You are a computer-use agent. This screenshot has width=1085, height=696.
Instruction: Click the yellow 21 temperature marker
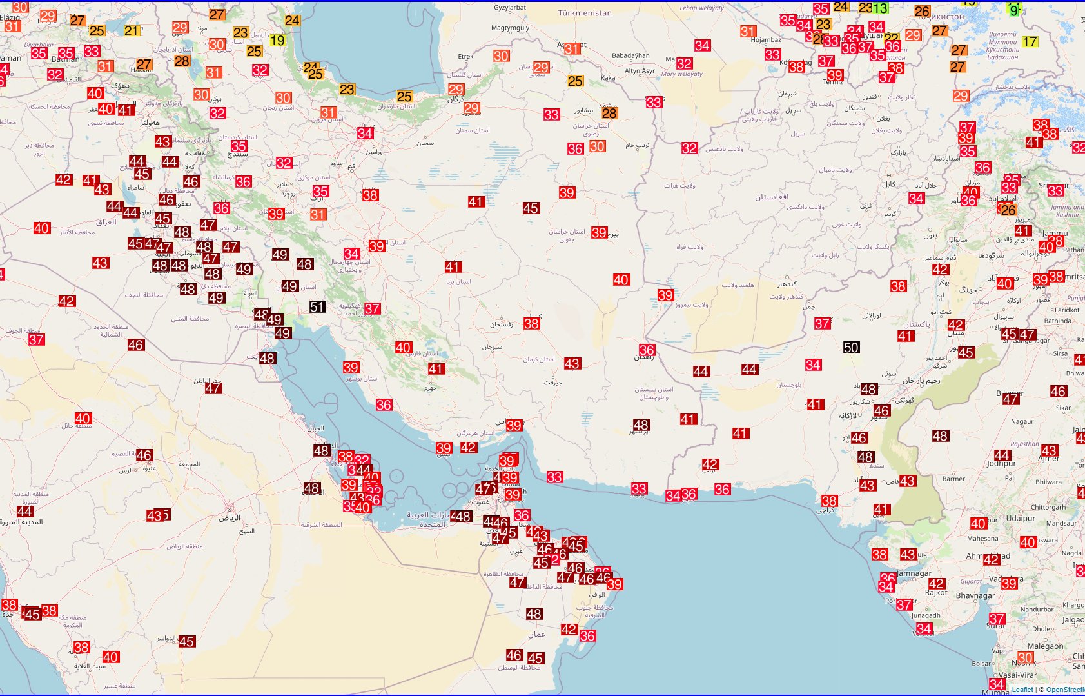(x=132, y=31)
